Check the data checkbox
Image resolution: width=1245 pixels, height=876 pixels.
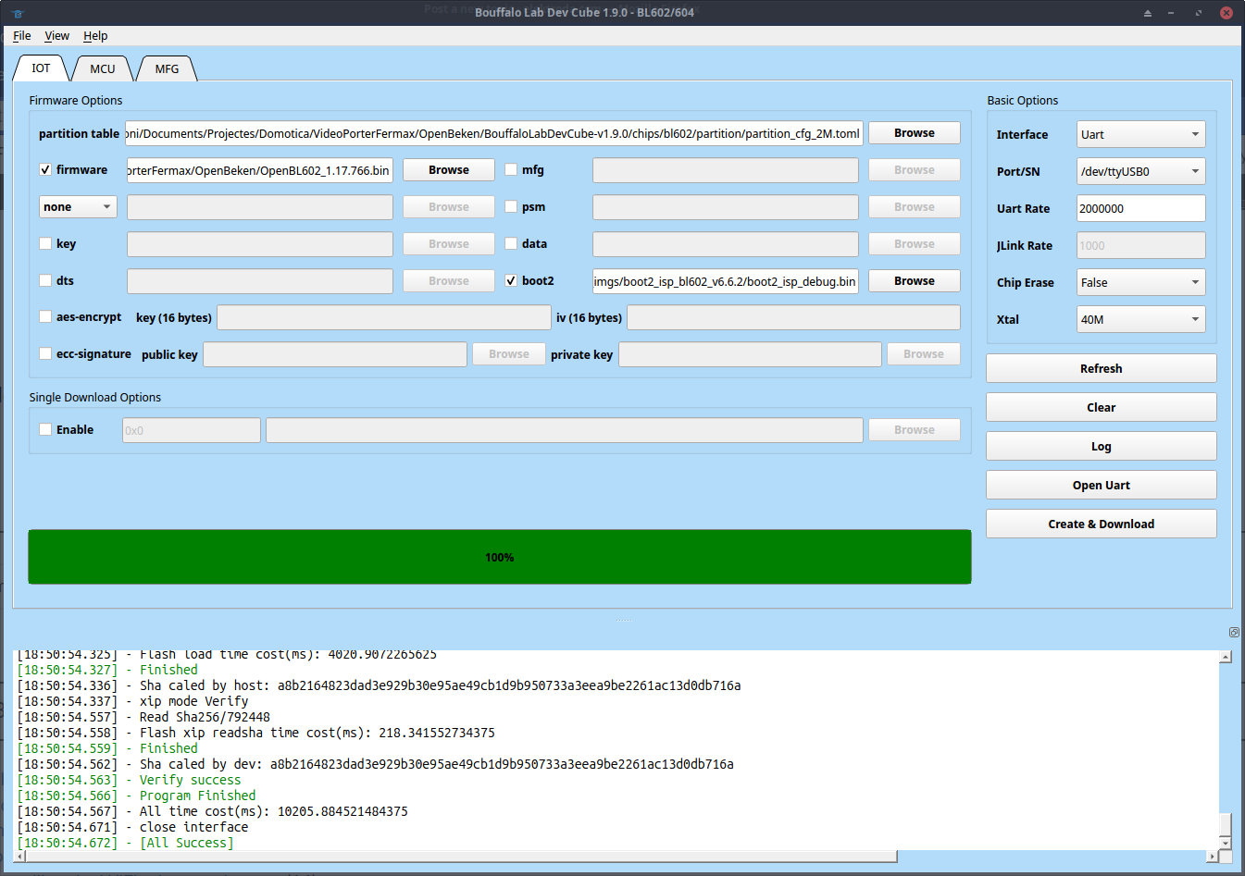pyautogui.click(x=511, y=243)
